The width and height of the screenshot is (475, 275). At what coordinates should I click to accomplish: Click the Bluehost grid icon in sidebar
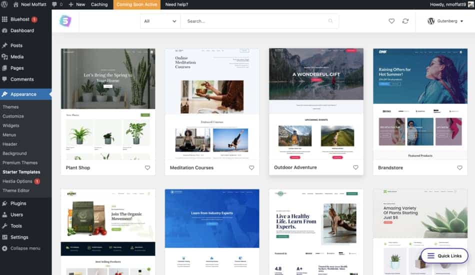click(x=4, y=19)
